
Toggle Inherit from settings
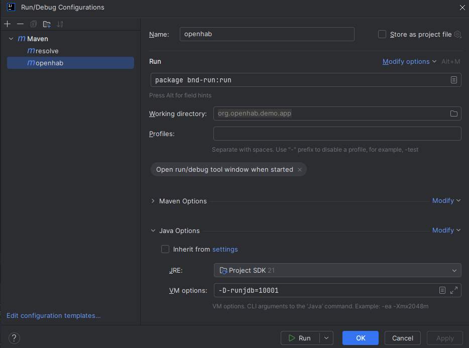coord(165,249)
